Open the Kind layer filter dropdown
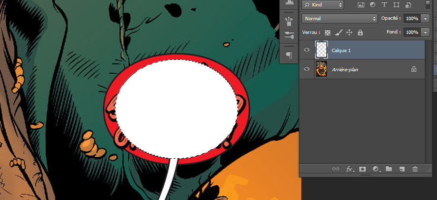437x200 pixels. click(323, 5)
